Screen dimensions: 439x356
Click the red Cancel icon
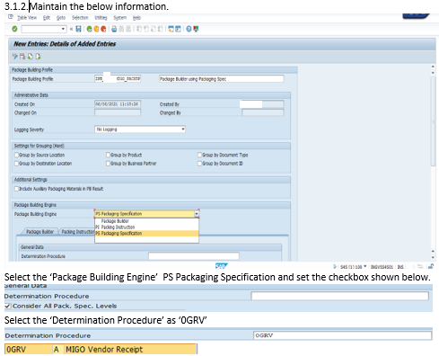pyautogui.click(x=103, y=29)
